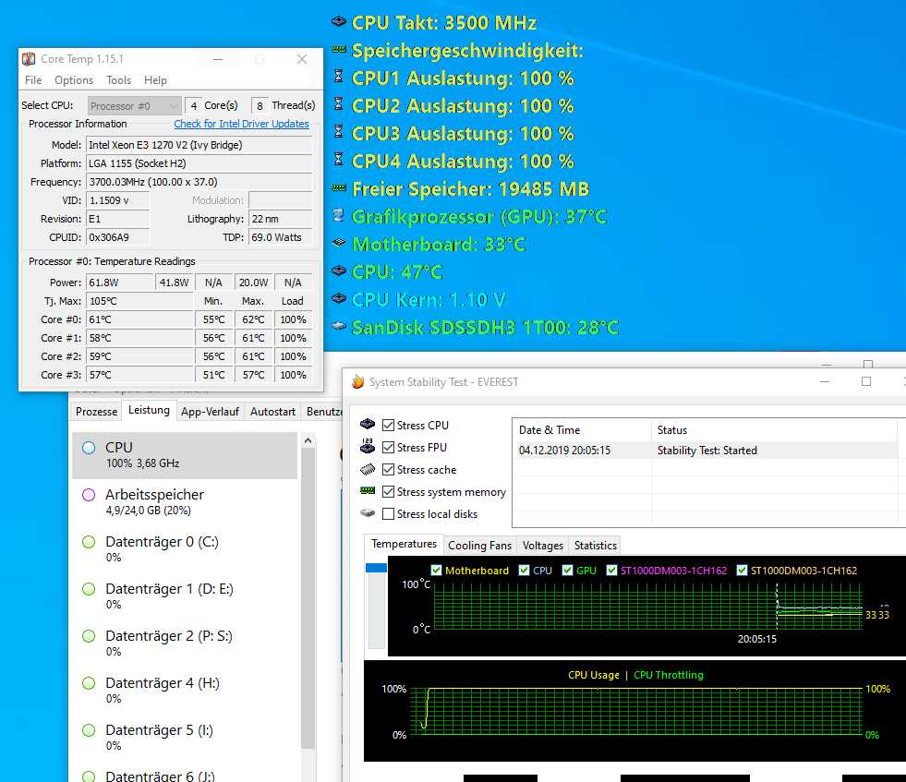Toggle the GPU graph checkbox in EVEREST
This screenshot has height=782, width=906.
567,570
